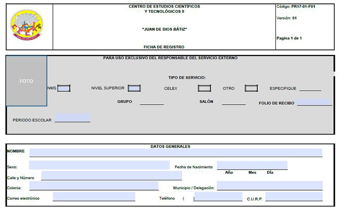Viewport: 344px width, 212px height.
Task: Click the "TIPO DE SERVICIO:" label
Action: (x=187, y=78)
